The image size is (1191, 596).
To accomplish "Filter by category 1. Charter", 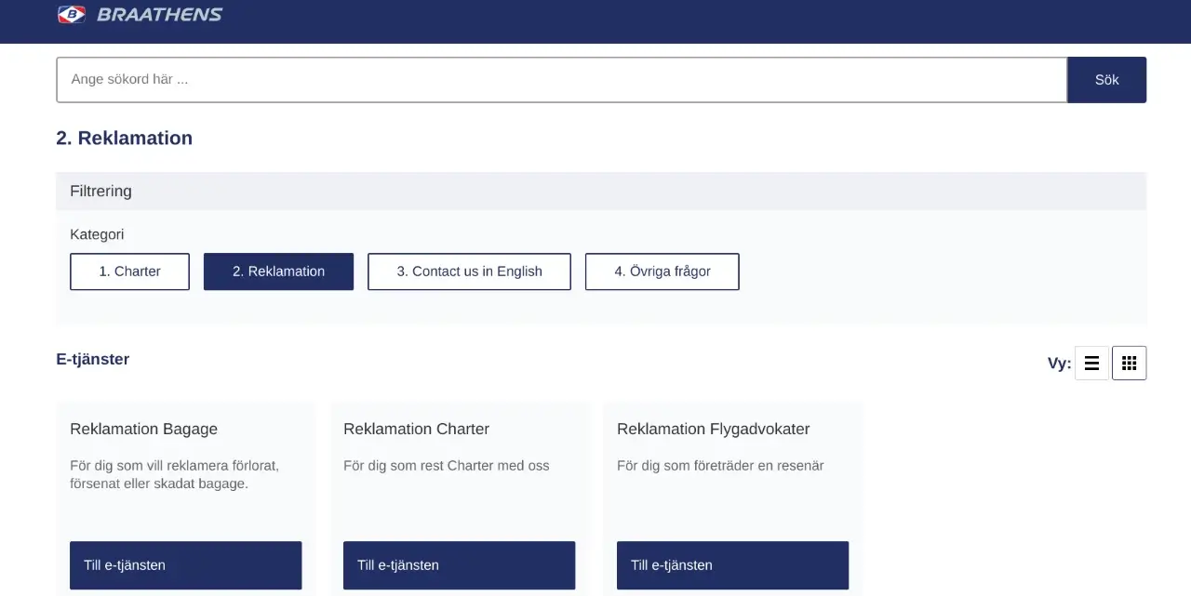I will pos(129,272).
